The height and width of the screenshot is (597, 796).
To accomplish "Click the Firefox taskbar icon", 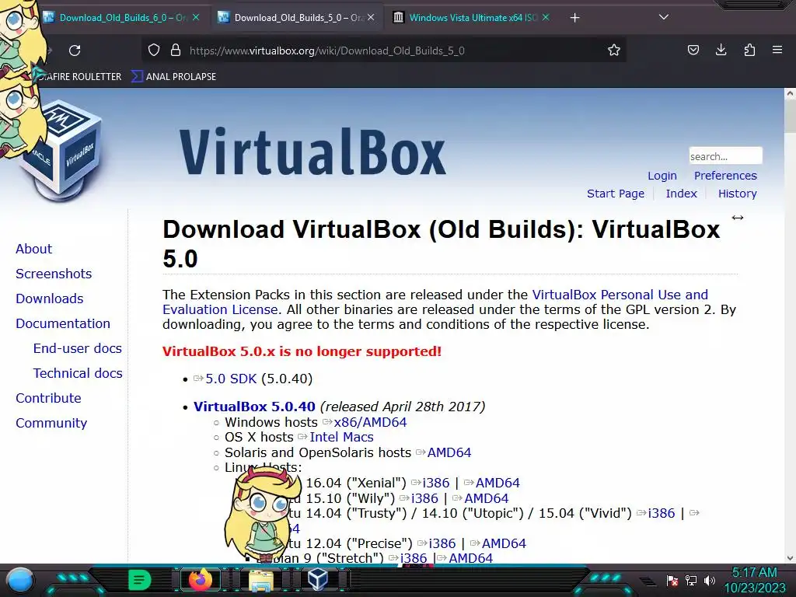I will click(201, 580).
